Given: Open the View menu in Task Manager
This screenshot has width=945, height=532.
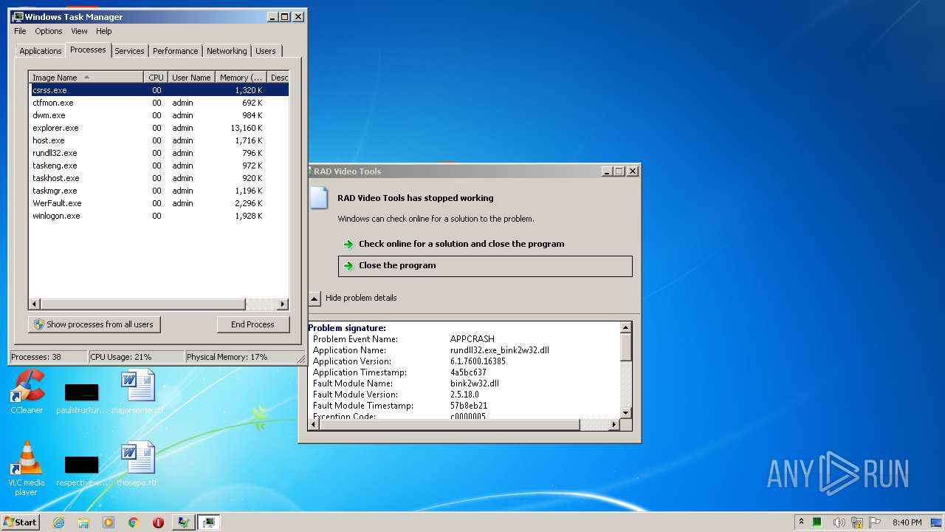Looking at the screenshot, I should tap(79, 31).
